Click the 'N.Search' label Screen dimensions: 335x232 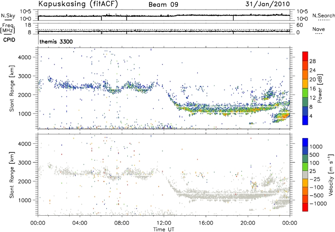pos(324,15)
